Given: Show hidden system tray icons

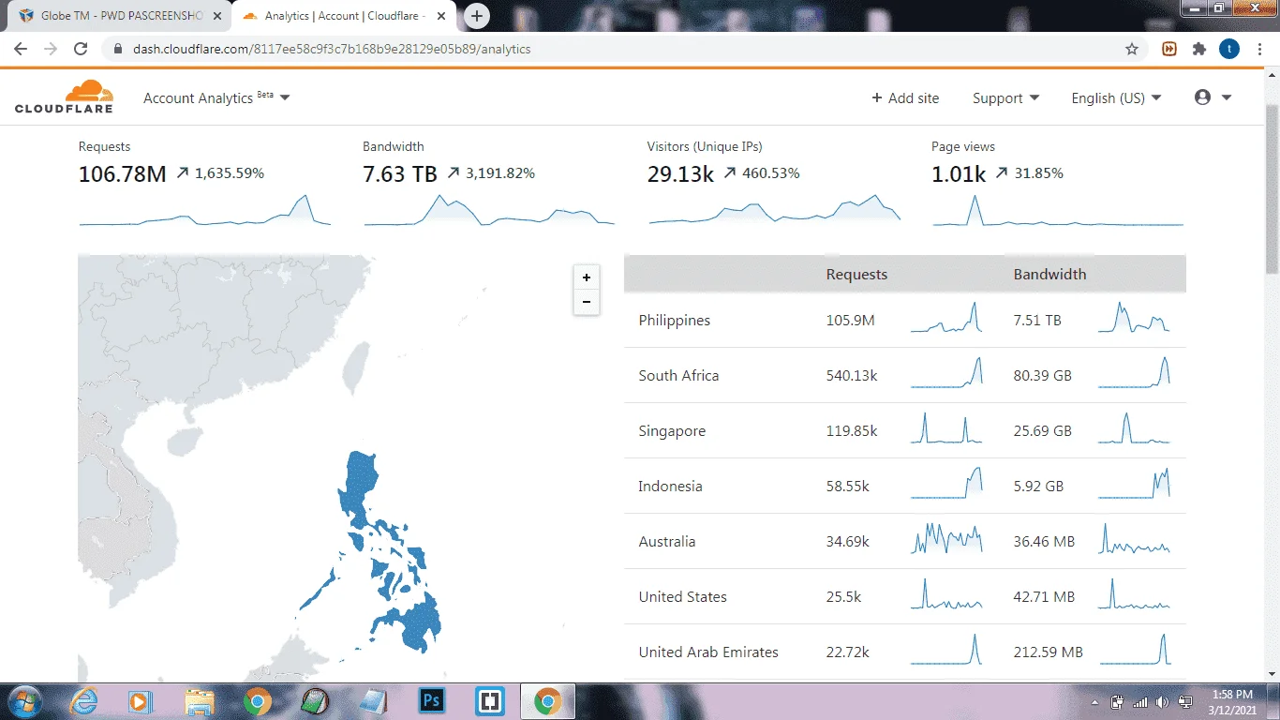Looking at the screenshot, I should [1095, 702].
